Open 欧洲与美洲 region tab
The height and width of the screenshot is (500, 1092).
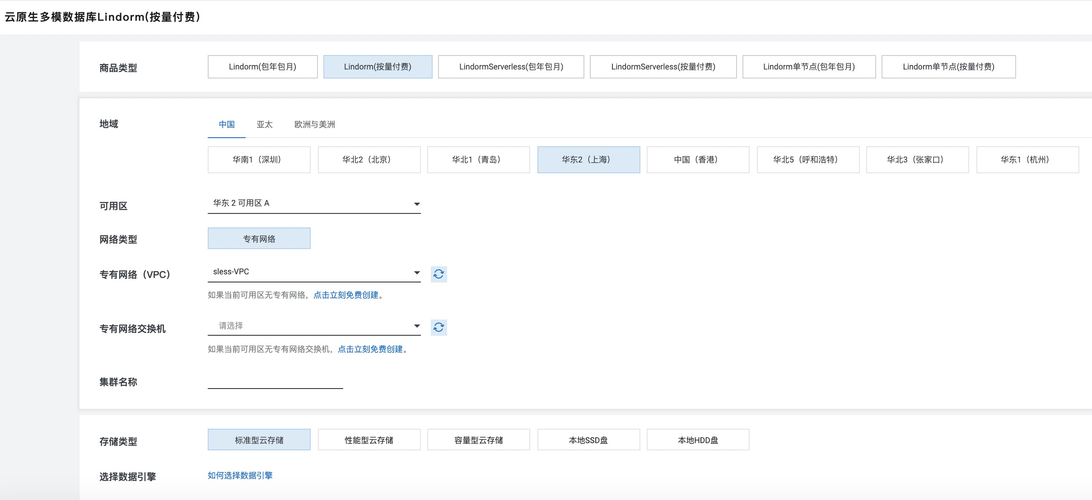(315, 125)
